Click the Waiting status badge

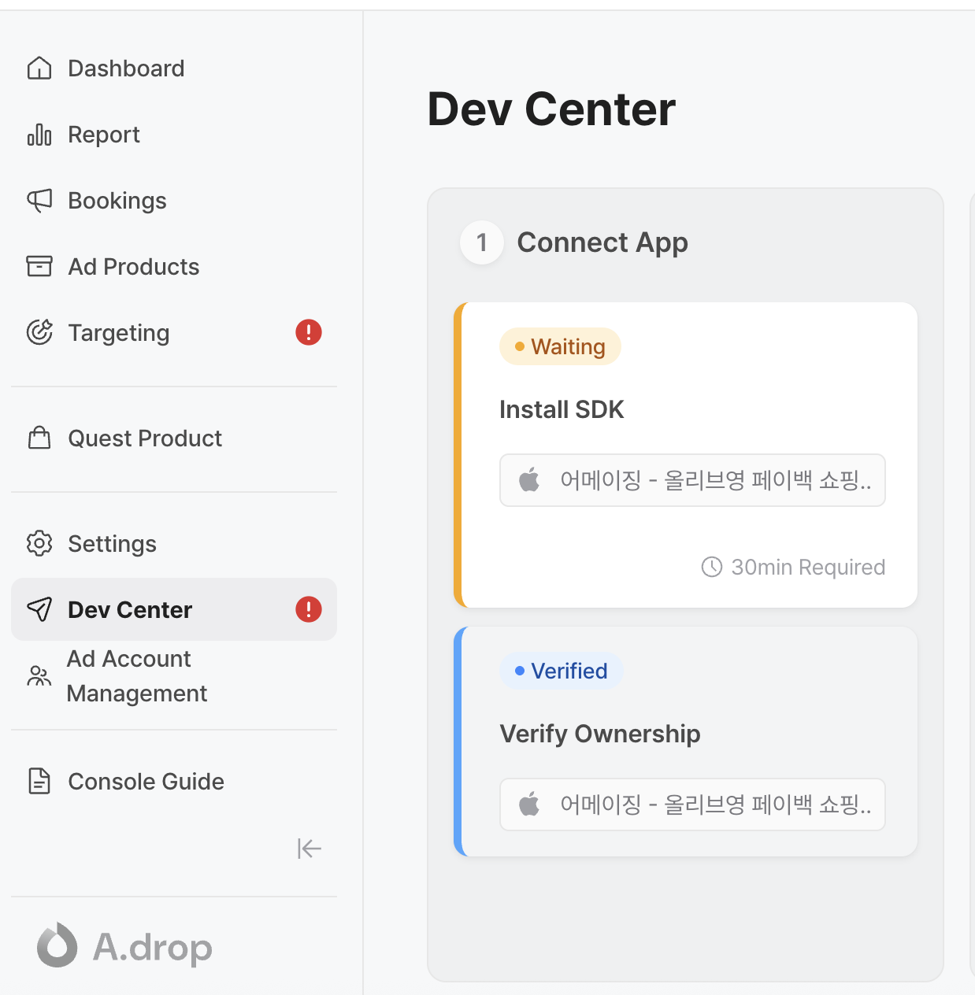pyautogui.click(x=560, y=347)
